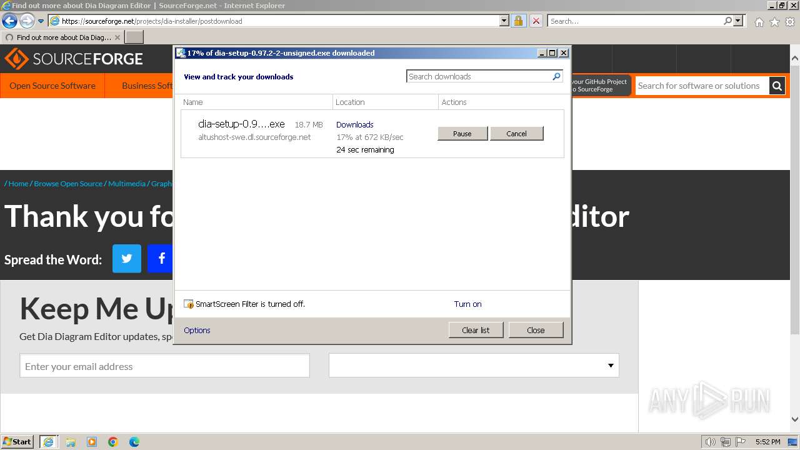This screenshot has width=800, height=450.
Task: Click the security lock icon
Action: click(x=518, y=21)
